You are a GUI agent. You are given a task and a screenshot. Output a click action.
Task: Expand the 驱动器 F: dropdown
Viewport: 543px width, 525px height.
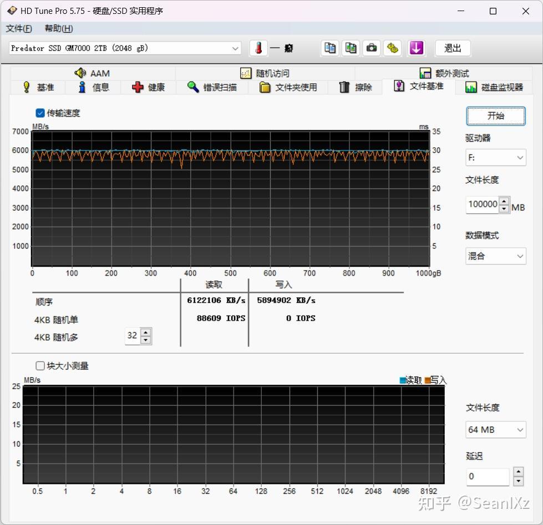495,158
